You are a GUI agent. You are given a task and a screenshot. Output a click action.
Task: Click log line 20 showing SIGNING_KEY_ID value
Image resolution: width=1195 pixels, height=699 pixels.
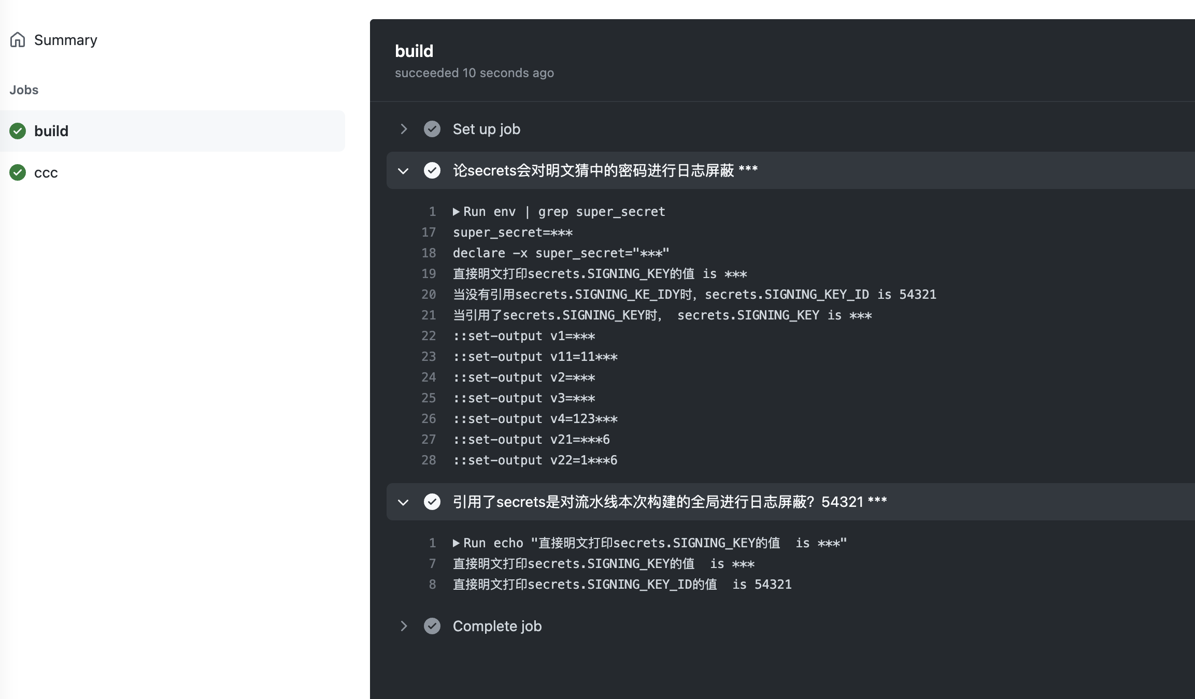[x=693, y=294]
